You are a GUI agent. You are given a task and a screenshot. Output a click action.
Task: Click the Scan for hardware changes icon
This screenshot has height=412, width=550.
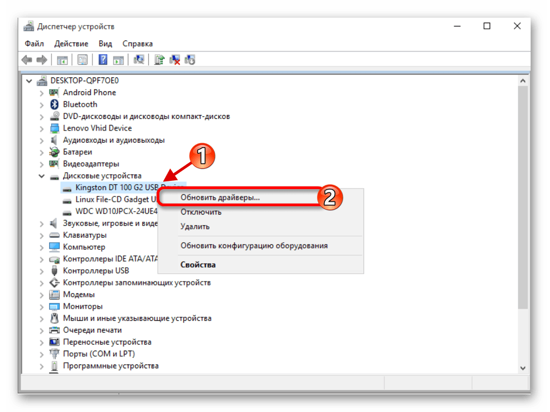[139, 60]
